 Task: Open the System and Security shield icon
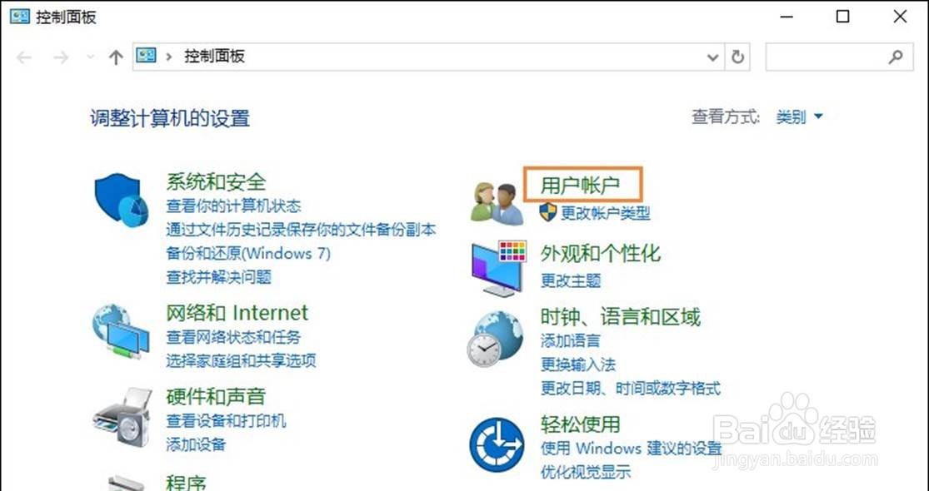(122, 200)
